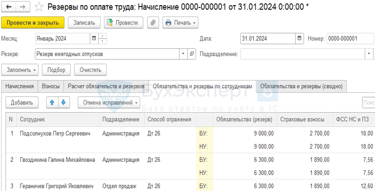Open the Обязательства и резервы (сводно) tab
The image size is (375, 191).
[301, 86]
